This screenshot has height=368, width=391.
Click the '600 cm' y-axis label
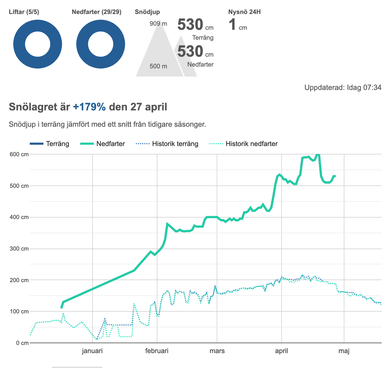[x=19, y=154]
